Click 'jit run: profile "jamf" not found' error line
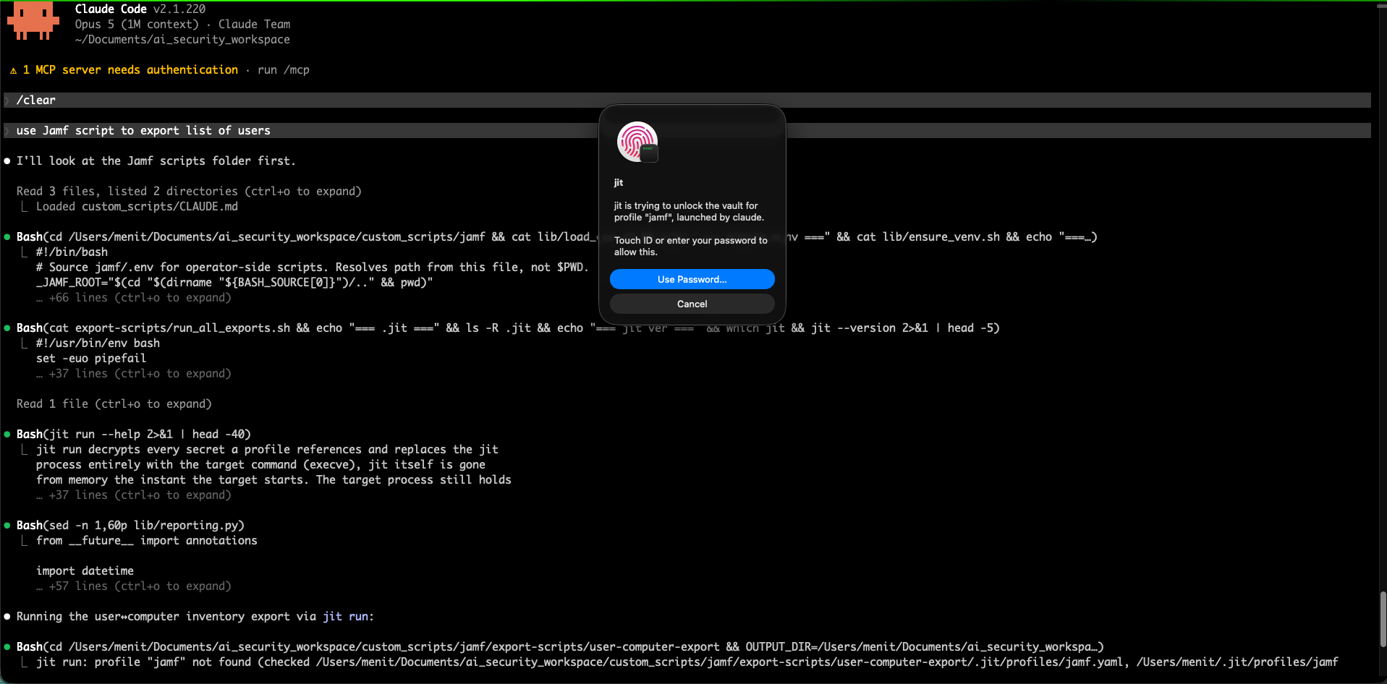 point(687,662)
